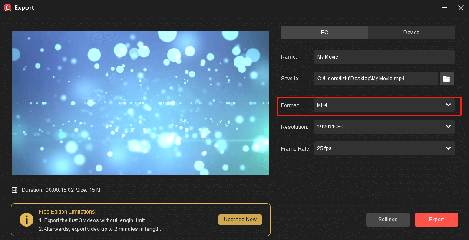Open the Settings button
The height and width of the screenshot is (240, 469).
(388, 220)
